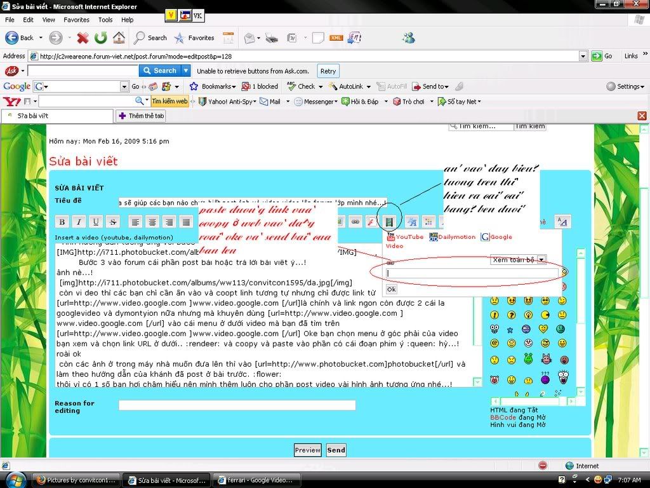Click the History icon in IE toolbar
The width and height of the screenshot is (650, 488).
pos(228,37)
